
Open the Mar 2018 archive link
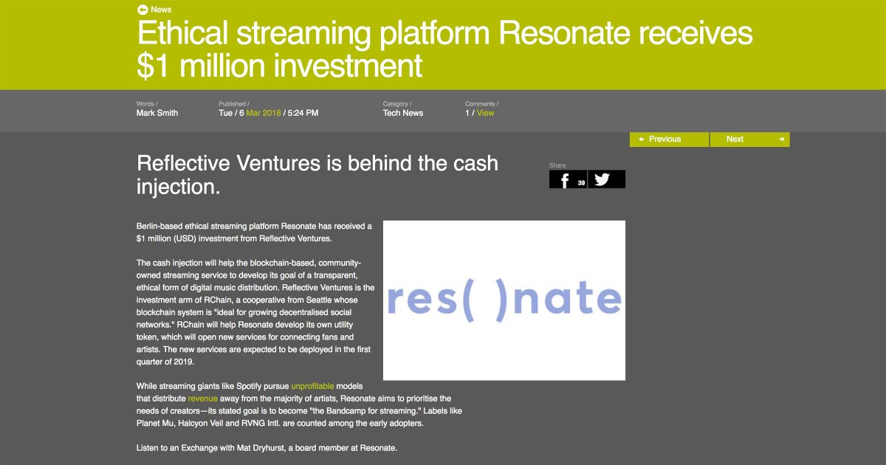264,113
